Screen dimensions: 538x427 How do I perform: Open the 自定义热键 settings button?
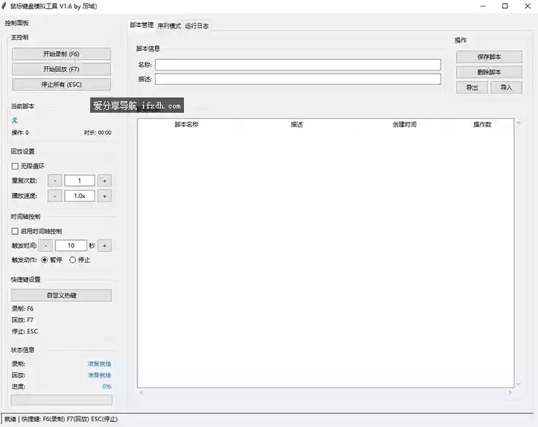(x=61, y=295)
